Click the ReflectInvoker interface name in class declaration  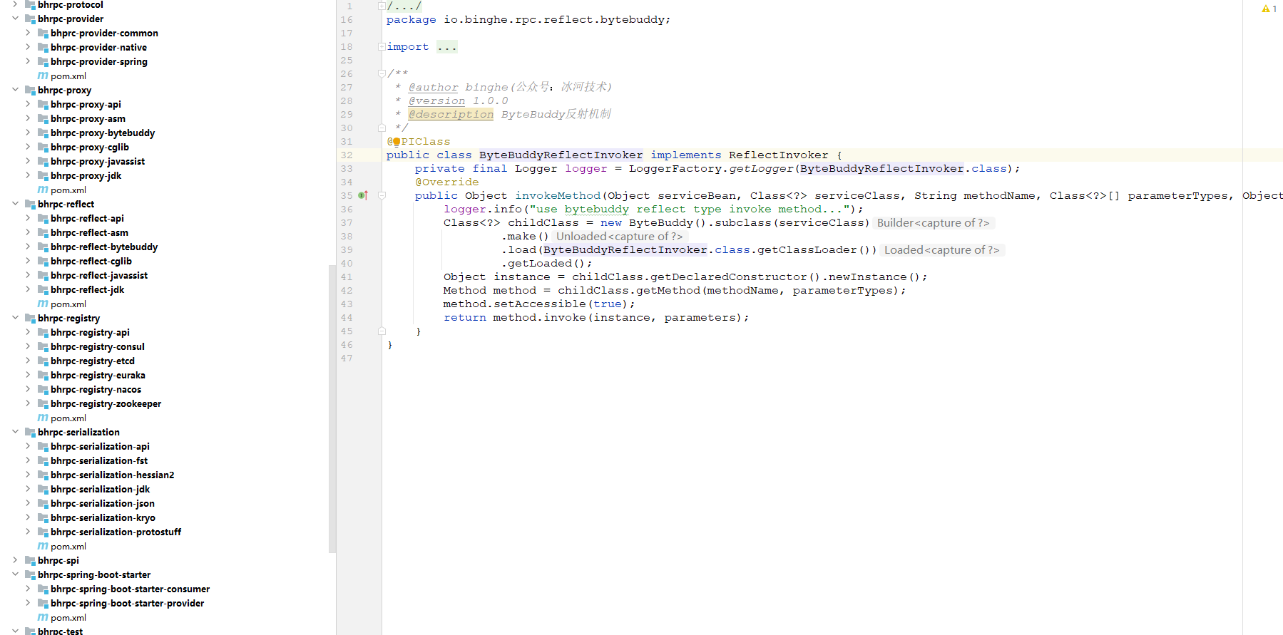pos(778,155)
